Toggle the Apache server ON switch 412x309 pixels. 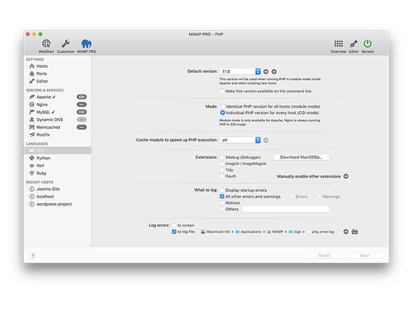[81, 97]
